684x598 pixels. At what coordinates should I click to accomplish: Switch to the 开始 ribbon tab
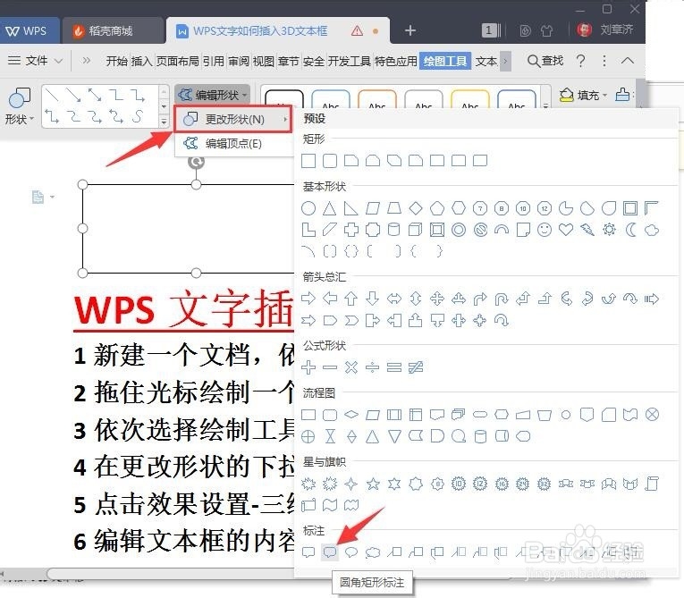pyautogui.click(x=116, y=61)
